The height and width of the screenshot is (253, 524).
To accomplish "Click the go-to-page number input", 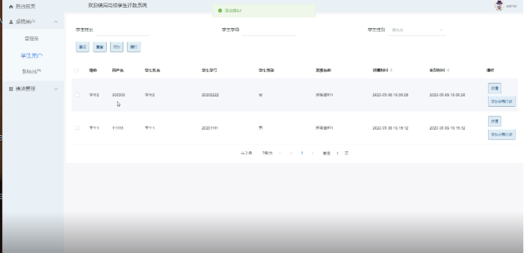I will click(x=338, y=153).
